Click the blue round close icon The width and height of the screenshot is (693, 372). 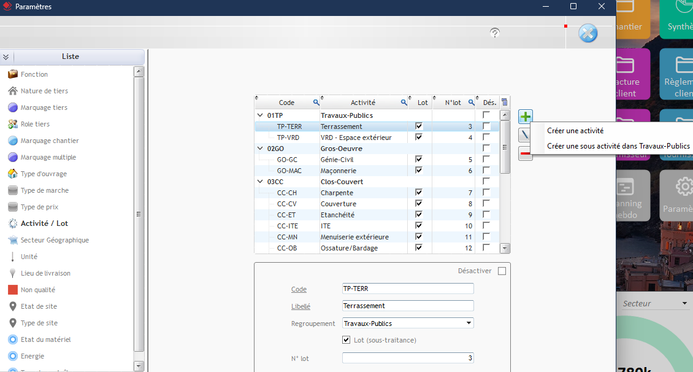[x=588, y=33]
